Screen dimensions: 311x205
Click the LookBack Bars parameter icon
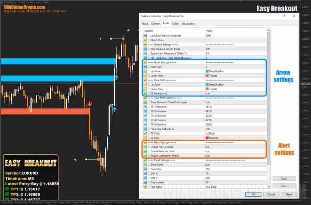146,35
